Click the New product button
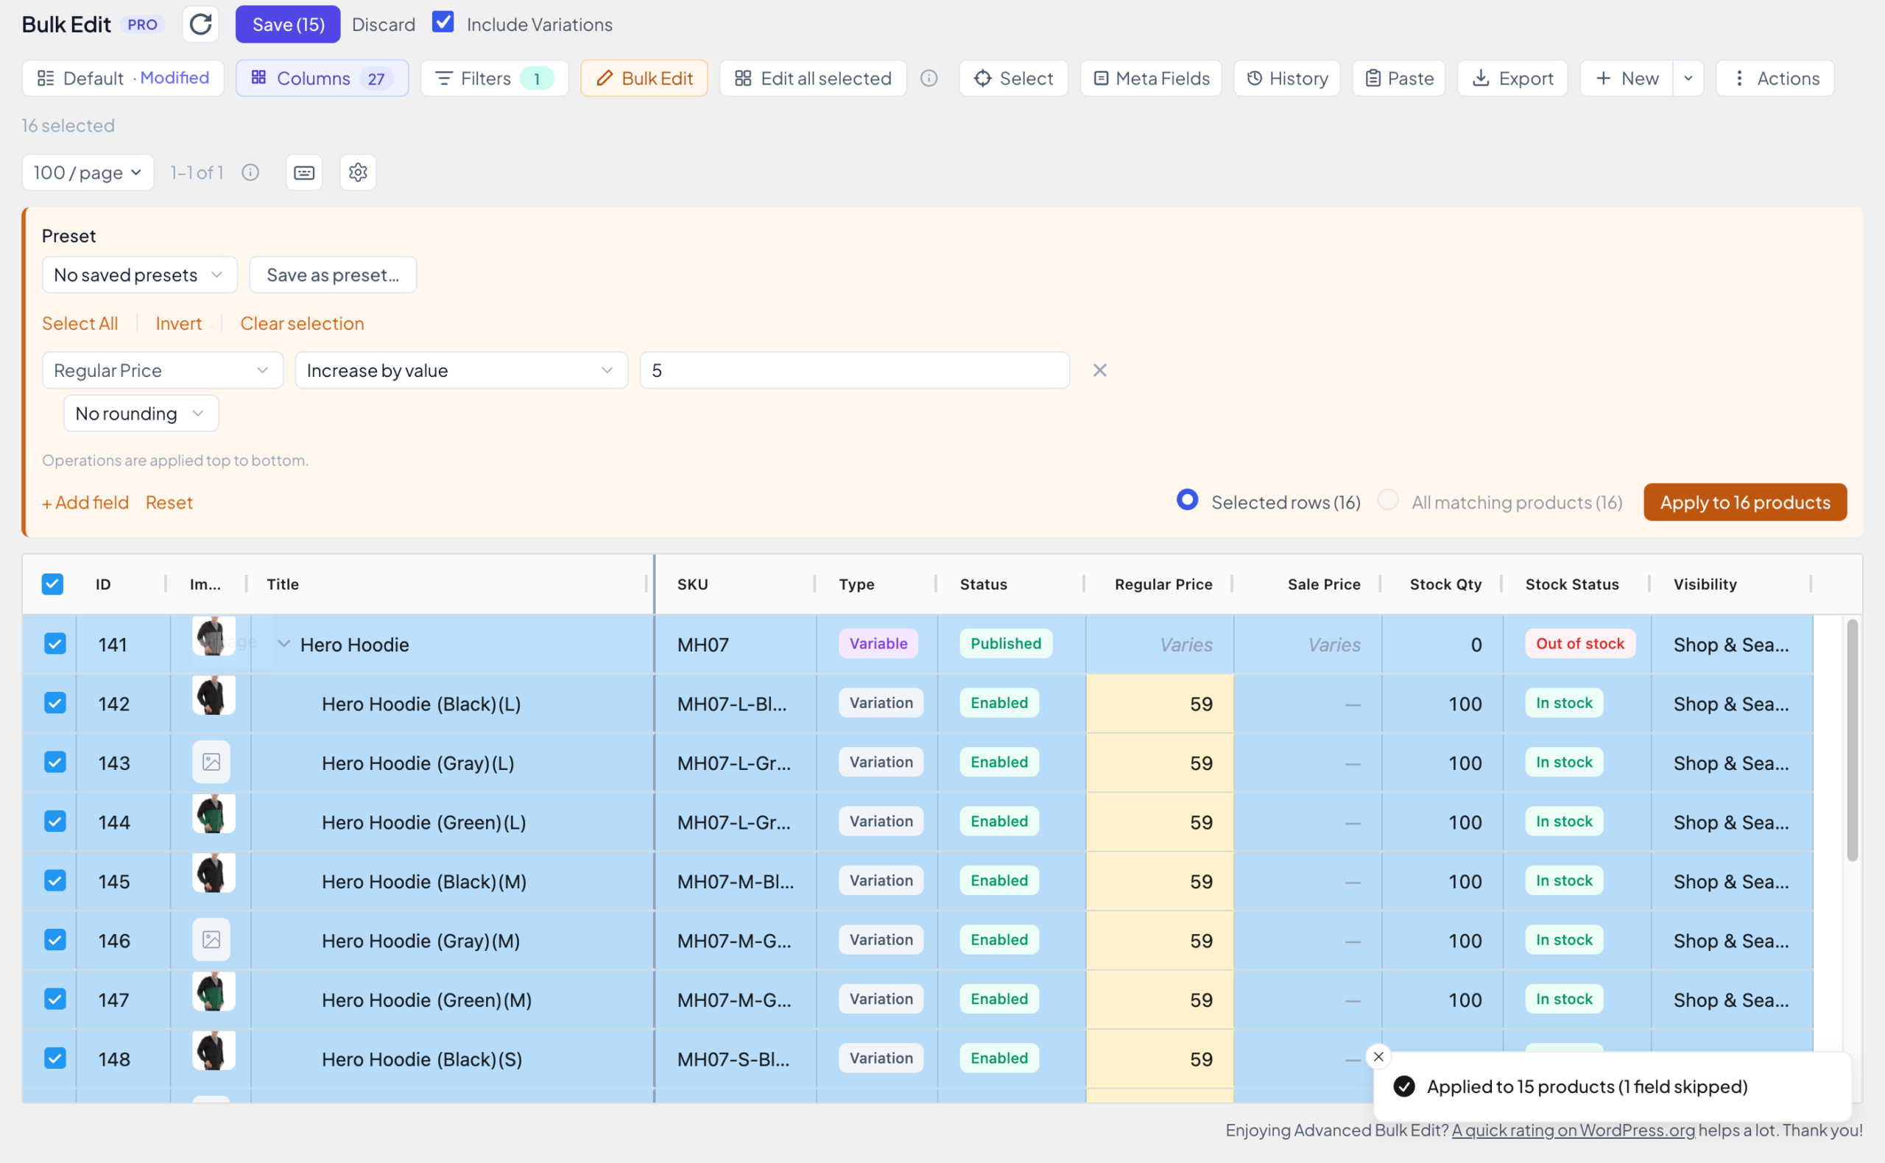Screen dimensions: 1885x1163 (1626, 79)
